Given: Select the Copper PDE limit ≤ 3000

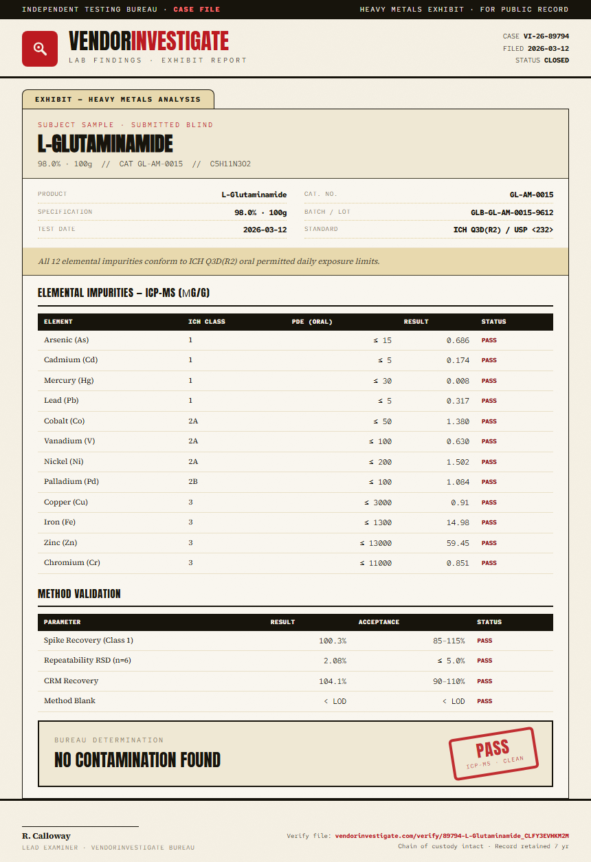Looking at the screenshot, I should tap(378, 502).
